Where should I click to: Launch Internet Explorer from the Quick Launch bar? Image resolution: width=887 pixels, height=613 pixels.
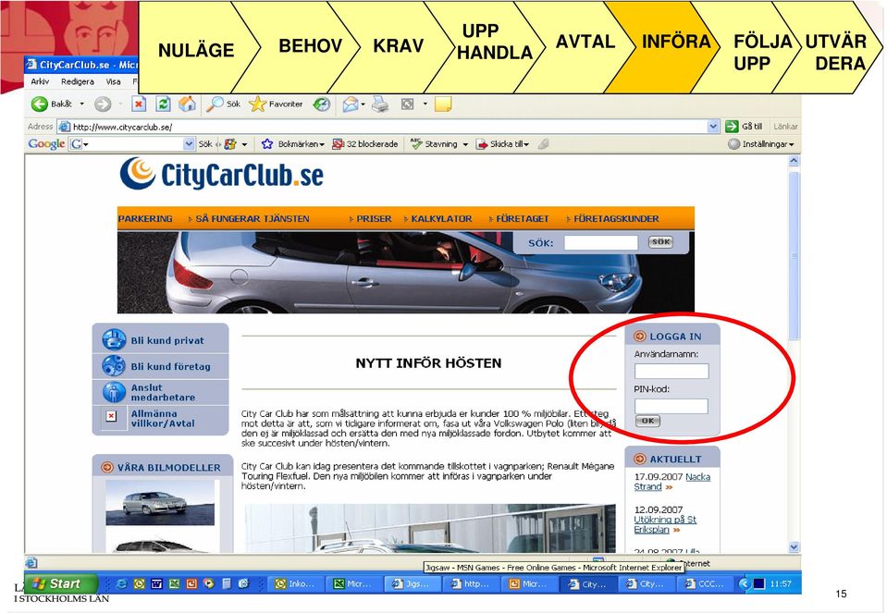click(x=121, y=583)
